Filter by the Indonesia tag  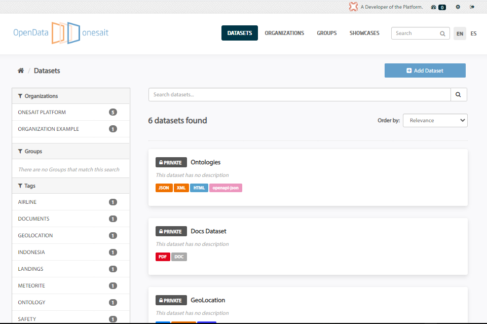(71, 252)
